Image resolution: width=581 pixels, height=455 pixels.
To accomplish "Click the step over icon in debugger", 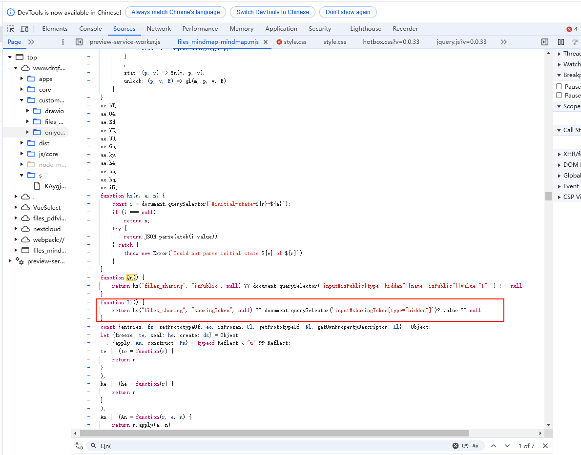I will coord(575,42).
